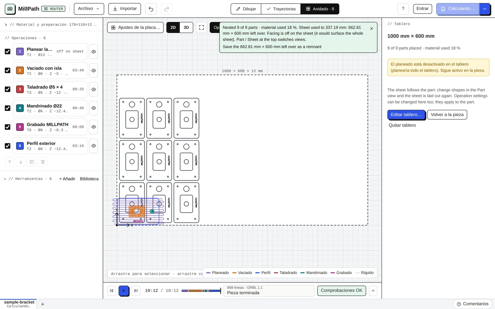Open the export options dropdown arrow
Viewport: 495px width, 309px height.
click(485, 9)
